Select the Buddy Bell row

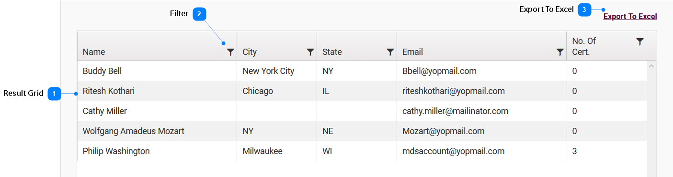362,71
